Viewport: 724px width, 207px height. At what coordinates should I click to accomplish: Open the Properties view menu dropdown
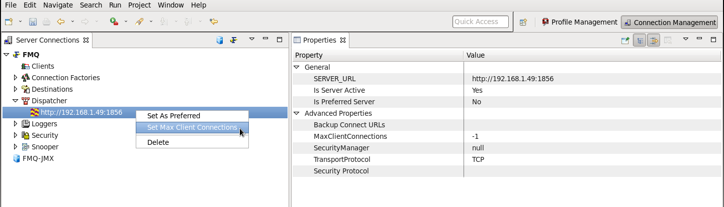[x=685, y=39]
